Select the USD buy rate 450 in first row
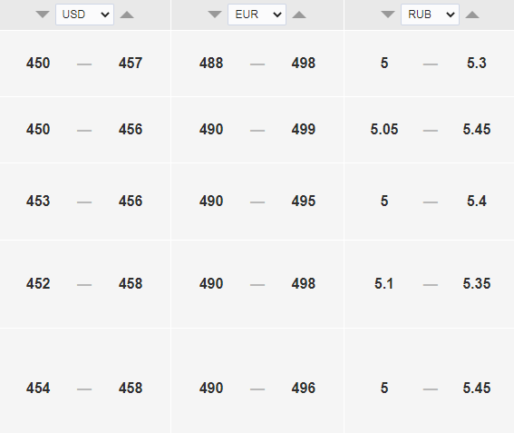 tap(38, 63)
